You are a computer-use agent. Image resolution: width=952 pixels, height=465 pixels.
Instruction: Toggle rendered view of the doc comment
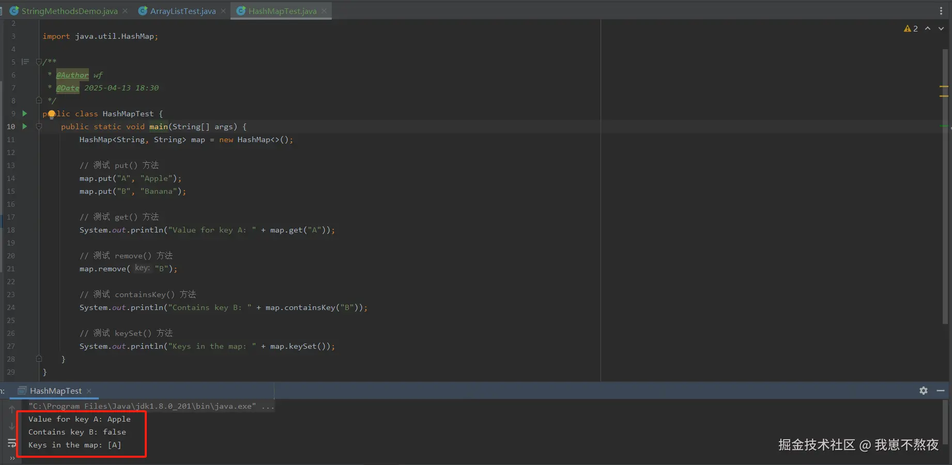click(25, 62)
